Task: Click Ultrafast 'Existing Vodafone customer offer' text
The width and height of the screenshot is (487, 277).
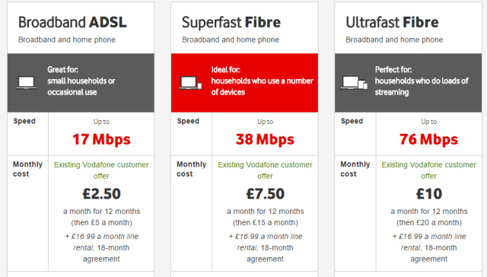Action: [x=428, y=170]
